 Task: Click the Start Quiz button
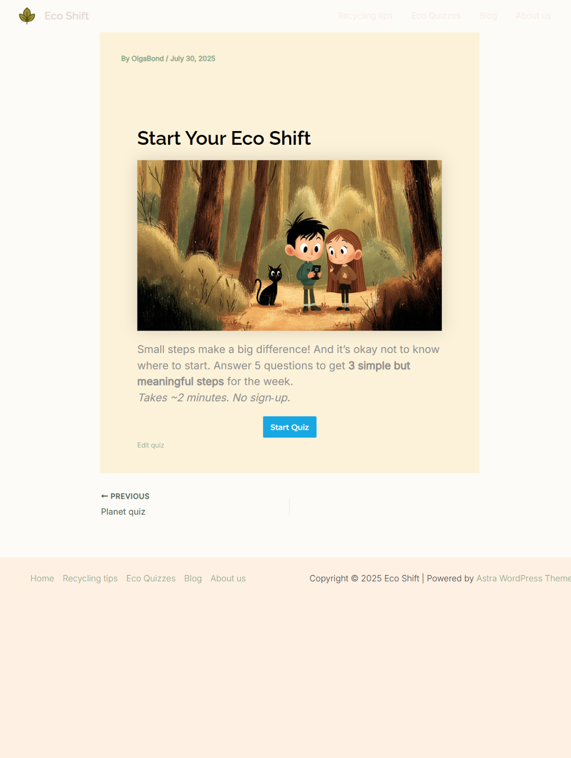pos(290,427)
